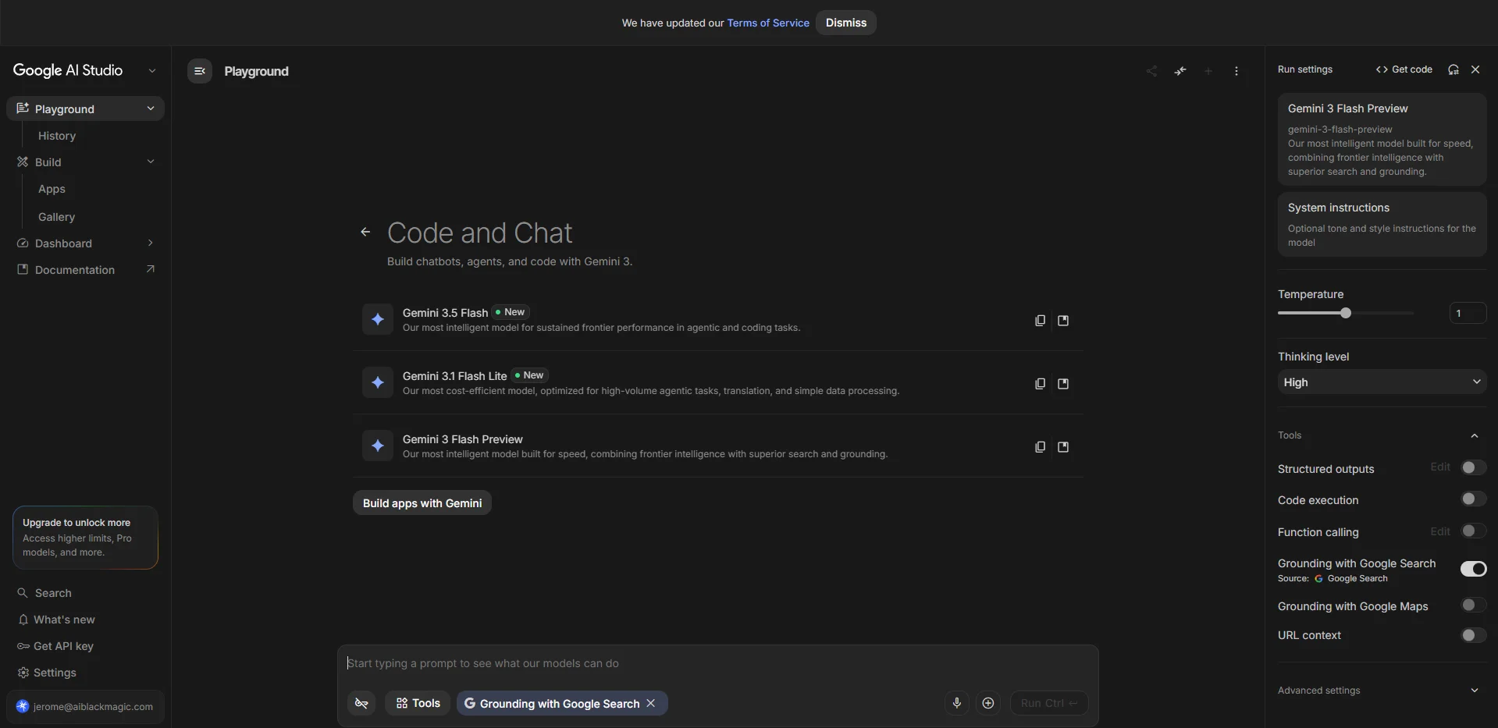Click the share icon in the Playground header
The width and height of the screenshot is (1498, 728).
click(x=1151, y=71)
